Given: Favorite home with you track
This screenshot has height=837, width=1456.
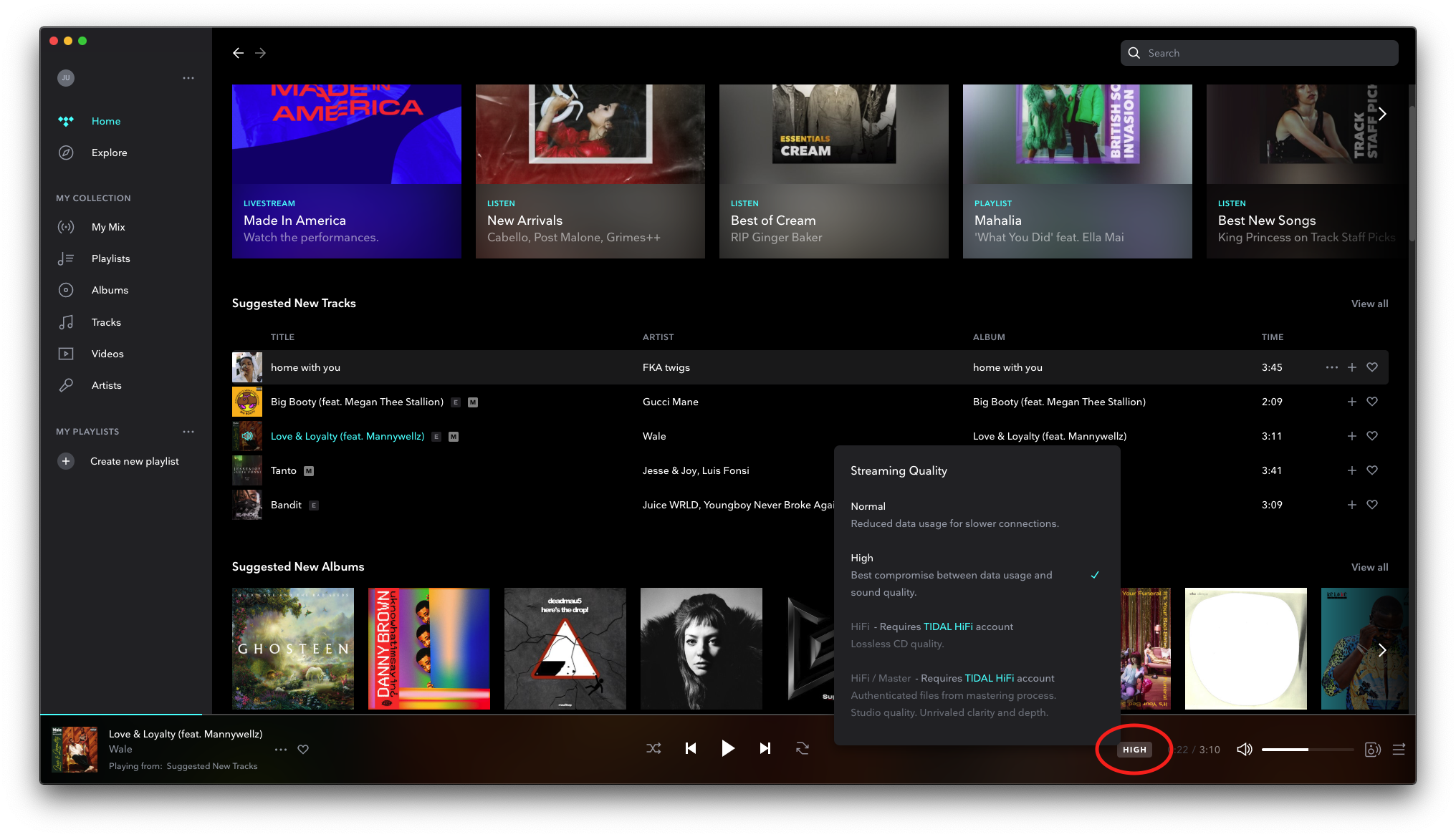Looking at the screenshot, I should pyautogui.click(x=1372, y=367).
